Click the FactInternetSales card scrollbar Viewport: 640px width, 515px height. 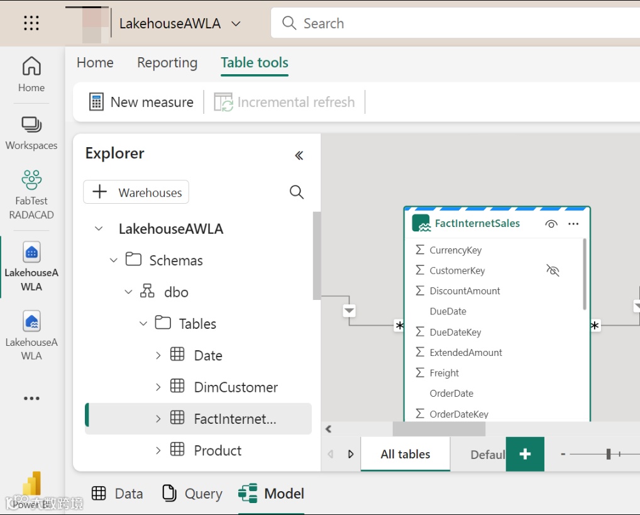tap(585, 274)
